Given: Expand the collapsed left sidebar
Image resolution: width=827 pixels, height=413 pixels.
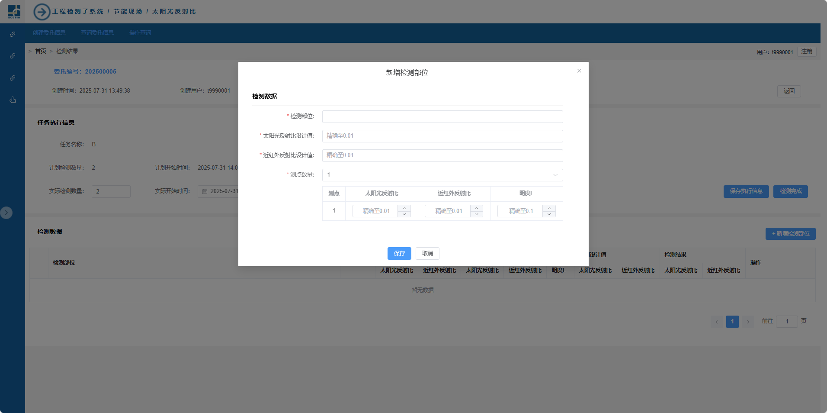Looking at the screenshot, I should (x=6, y=213).
